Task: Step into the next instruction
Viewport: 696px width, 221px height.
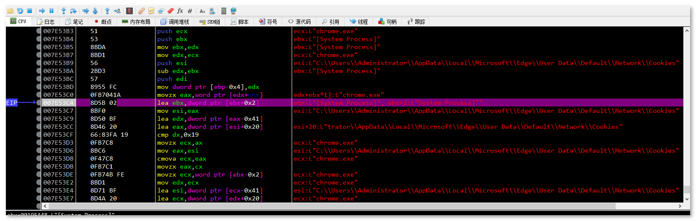Action: pyautogui.click(x=63, y=11)
